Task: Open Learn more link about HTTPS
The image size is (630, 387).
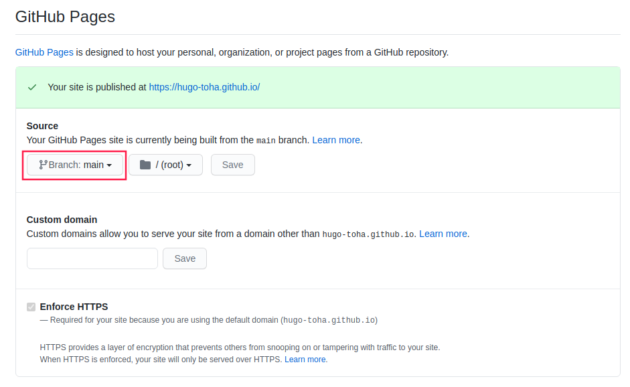Action: pos(305,360)
